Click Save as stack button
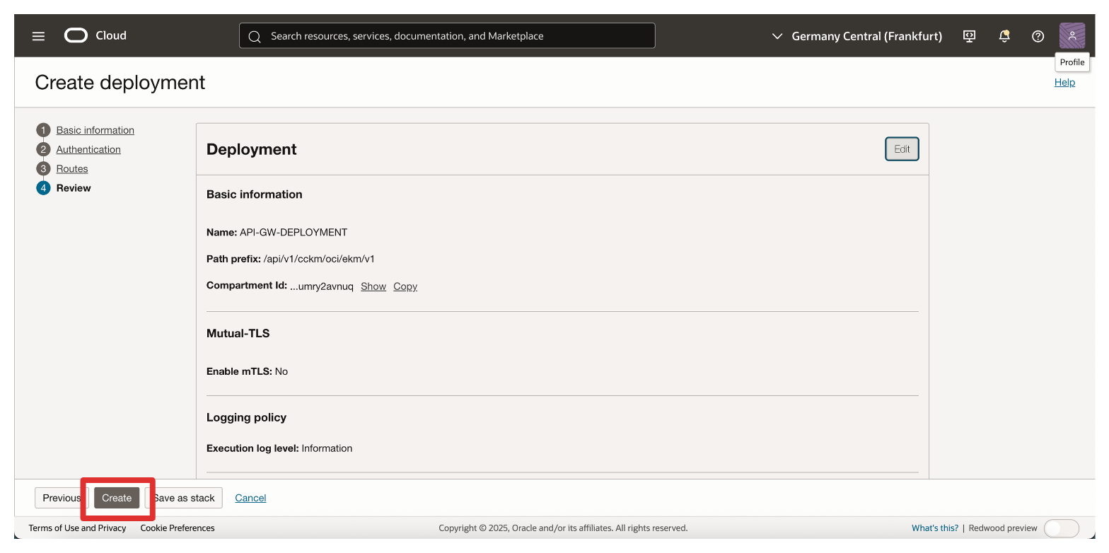The height and width of the screenshot is (553, 1109). tap(185, 498)
